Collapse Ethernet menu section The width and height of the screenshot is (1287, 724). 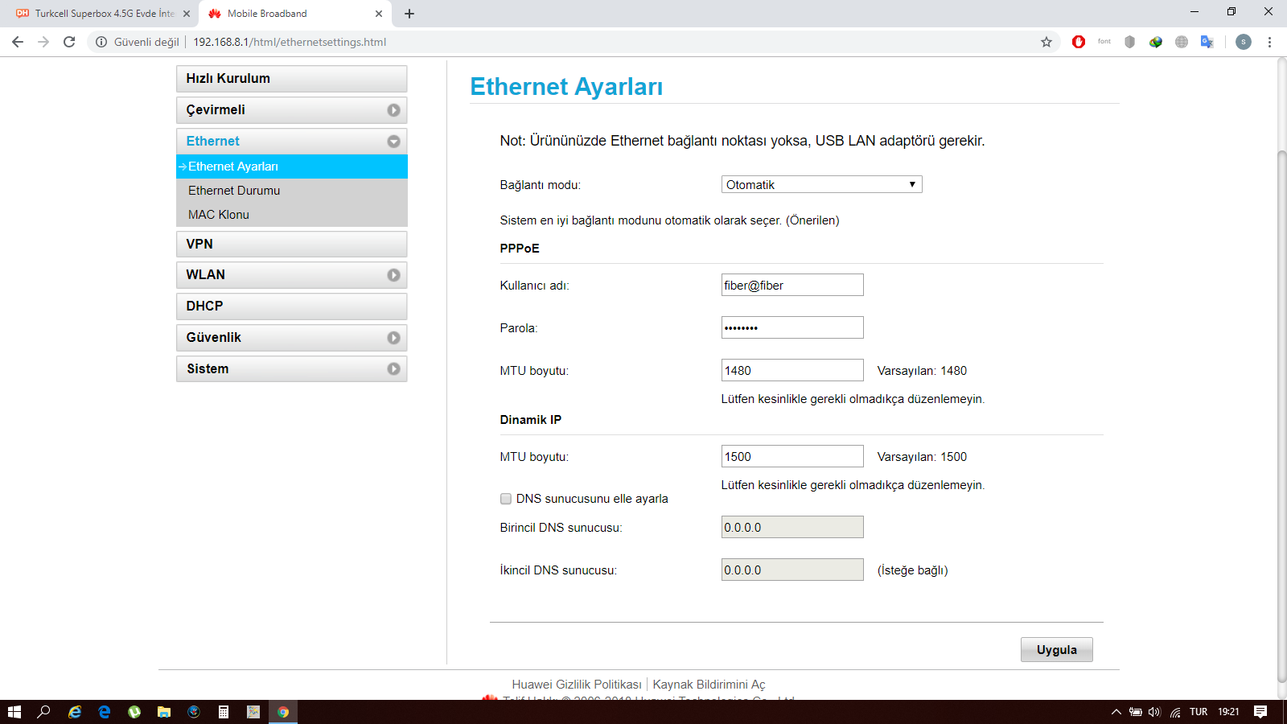(291, 142)
